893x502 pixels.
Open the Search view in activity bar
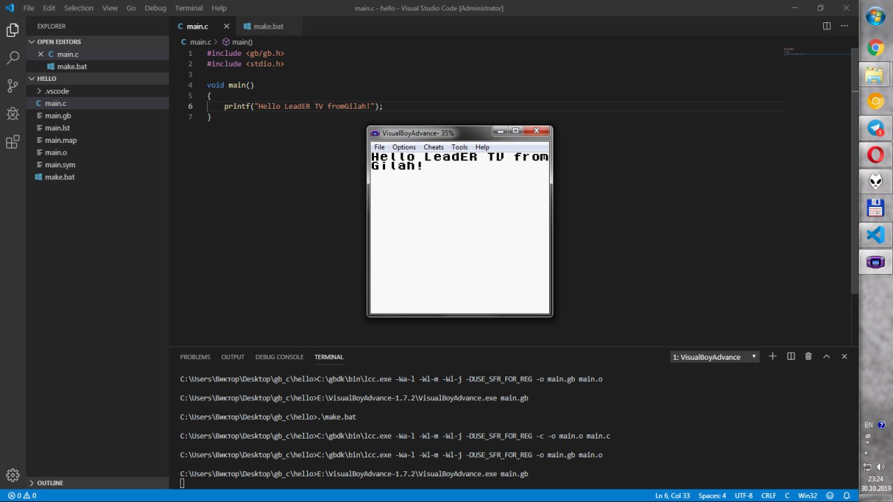coord(13,58)
